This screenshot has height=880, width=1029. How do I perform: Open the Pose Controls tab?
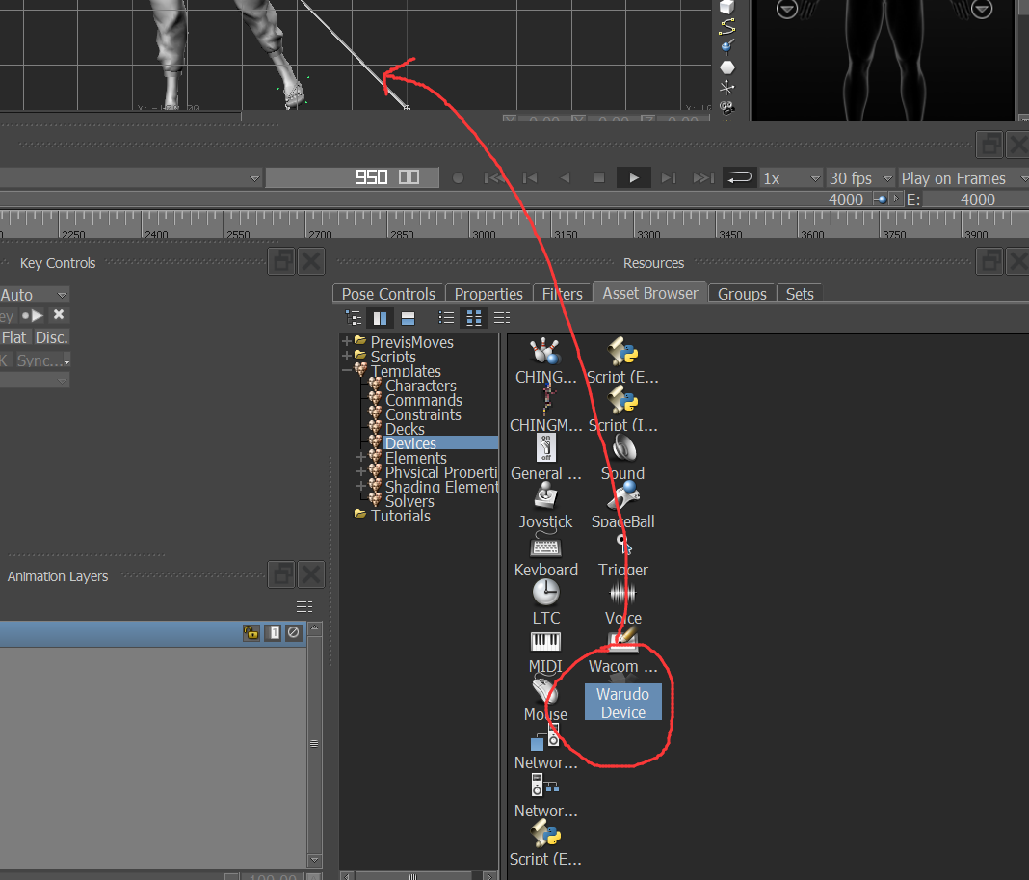point(388,294)
